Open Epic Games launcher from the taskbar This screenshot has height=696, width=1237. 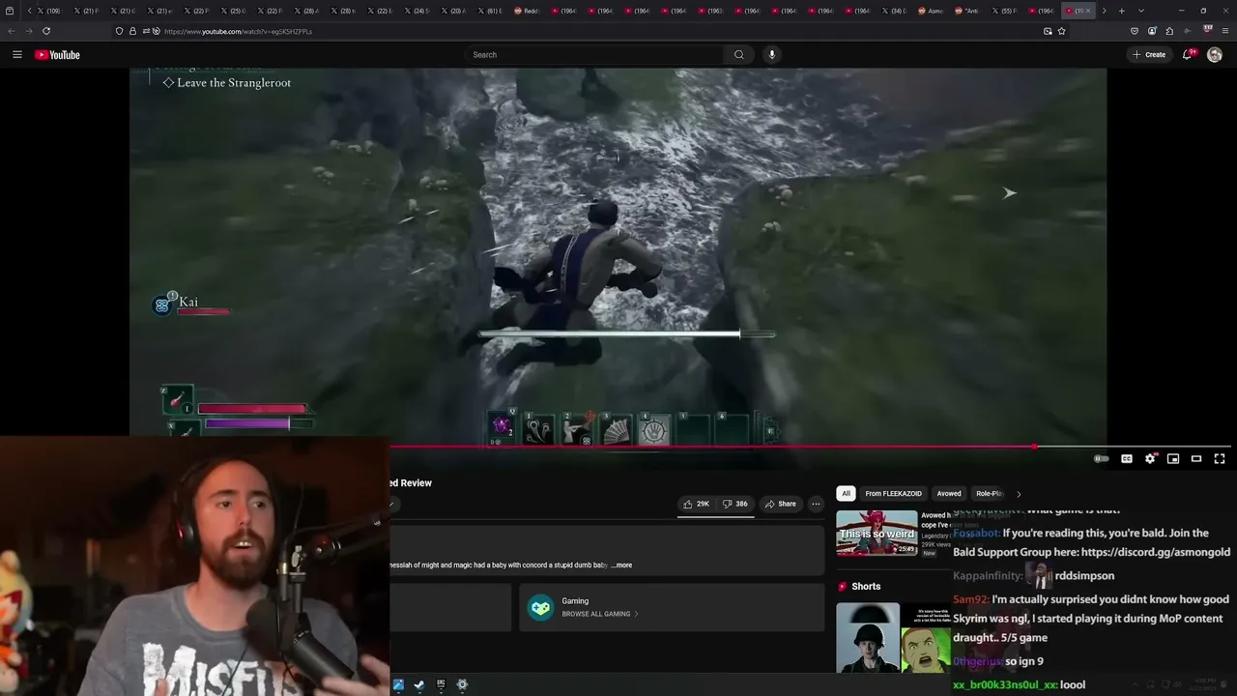(x=441, y=685)
